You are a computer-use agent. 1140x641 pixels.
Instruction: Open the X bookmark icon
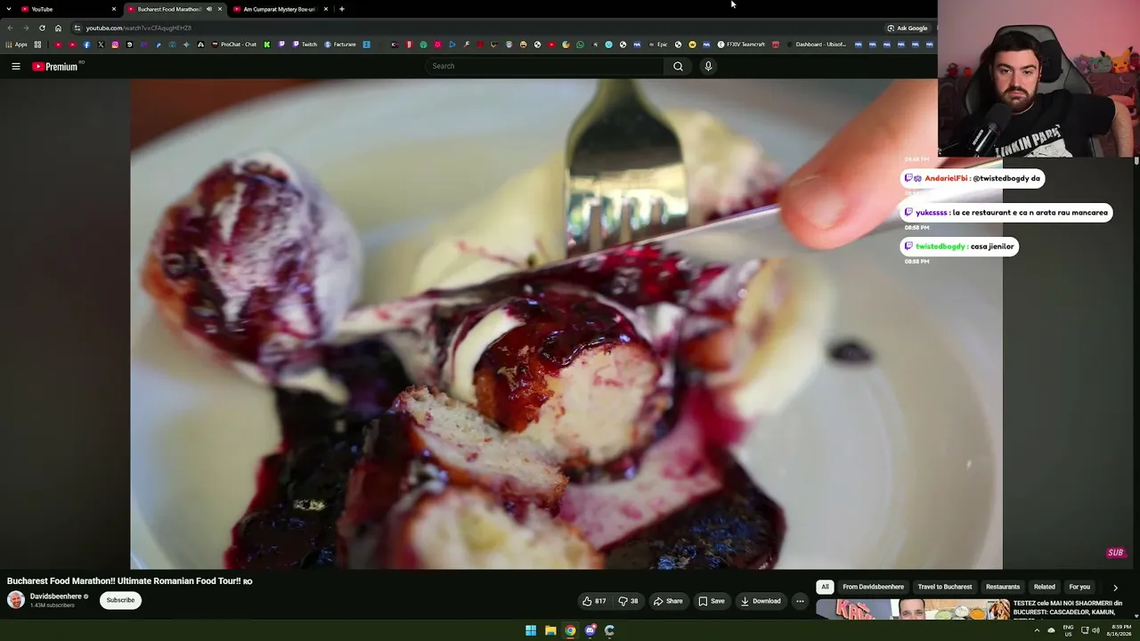[101, 45]
